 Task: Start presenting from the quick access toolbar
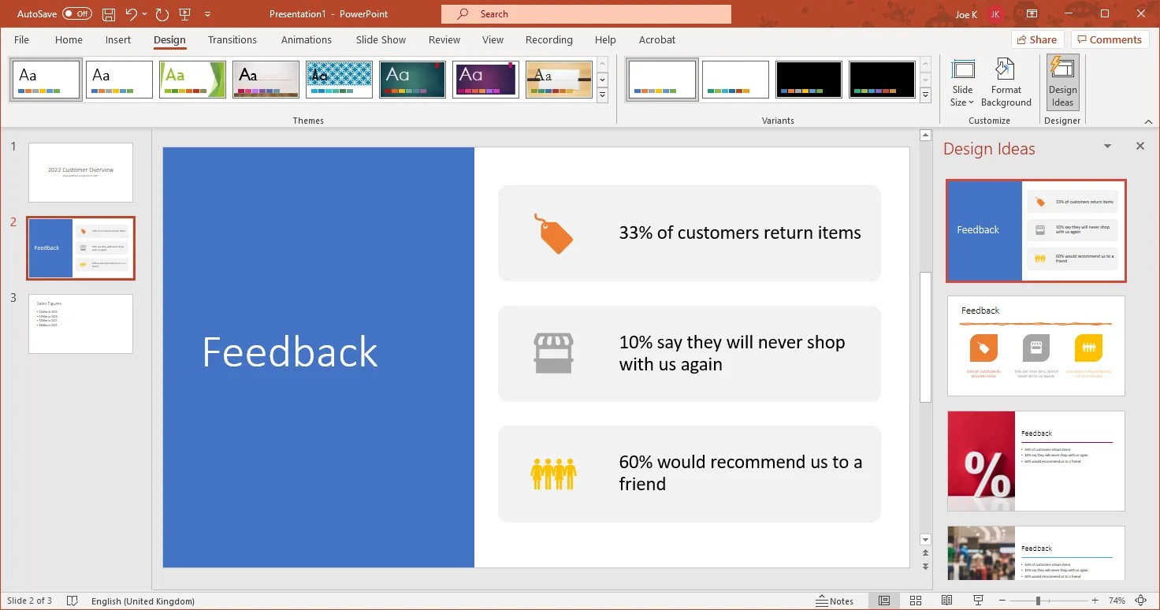click(184, 13)
